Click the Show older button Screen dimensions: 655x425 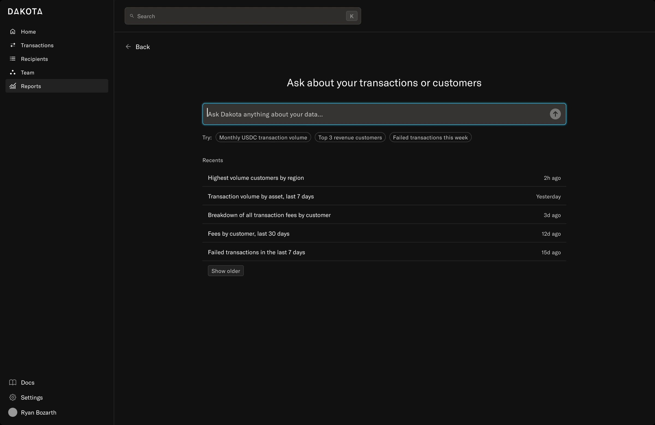click(226, 271)
